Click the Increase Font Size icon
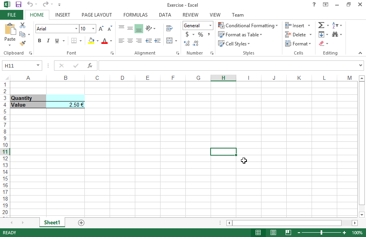366x237 pixels. coord(101,29)
